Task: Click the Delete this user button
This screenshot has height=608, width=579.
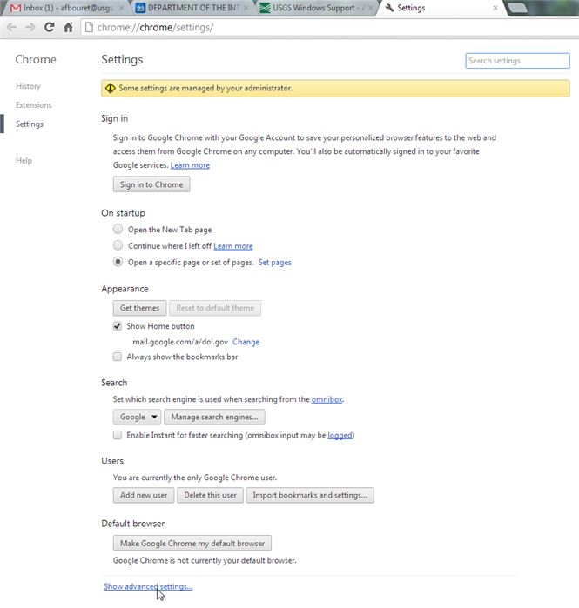Action: 211,495
